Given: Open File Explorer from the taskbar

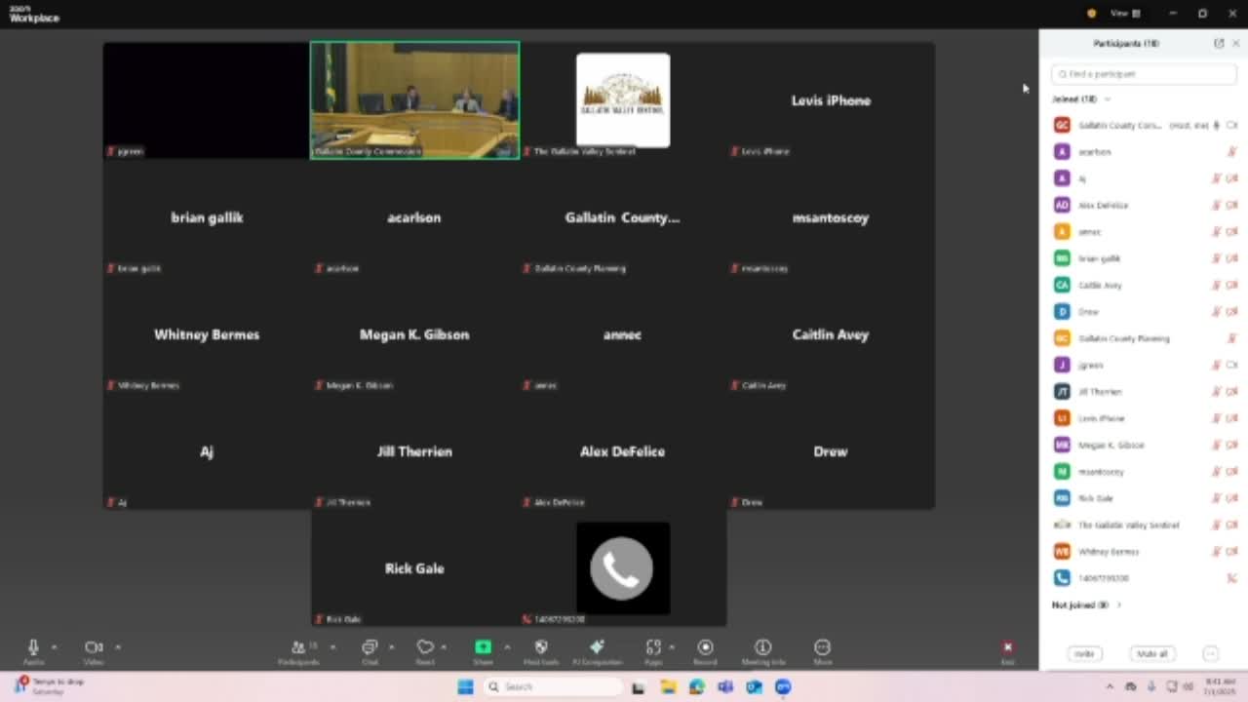Looking at the screenshot, I should [x=668, y=687].
